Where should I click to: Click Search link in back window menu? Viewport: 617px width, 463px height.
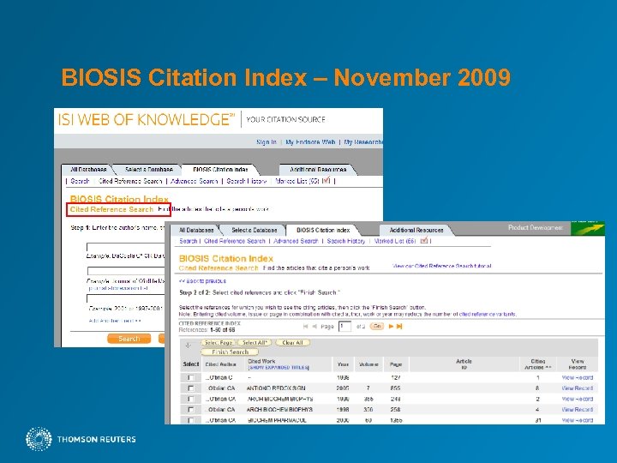point(80,181)
